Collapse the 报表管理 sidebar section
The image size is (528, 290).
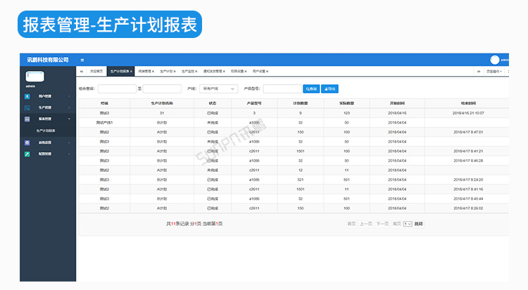tap(69, 119)
